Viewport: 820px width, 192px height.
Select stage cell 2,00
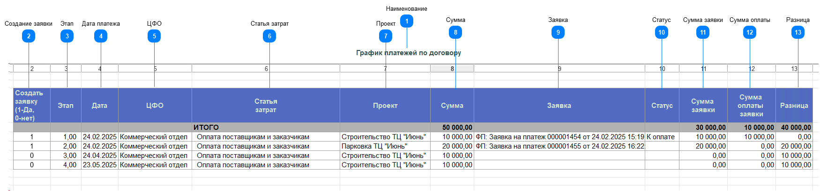pos(66,146)
